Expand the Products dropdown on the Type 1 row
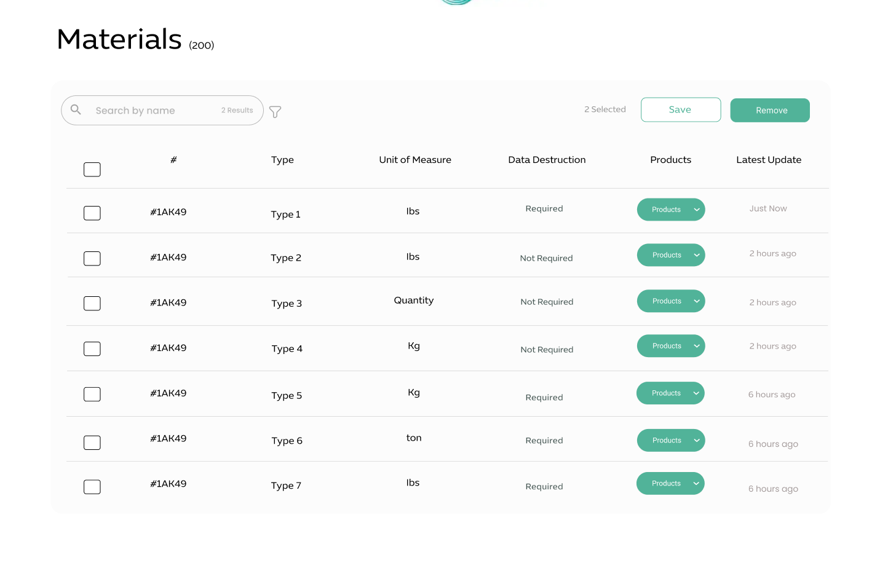Viewport: 896px width, 563px height. coord(697,210)
